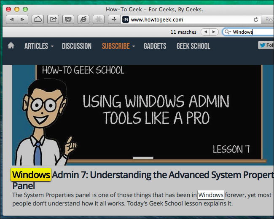This screenshot has height=219, width=274.
Task: Close the Safari window with red button
Action: tap(8, 9)
